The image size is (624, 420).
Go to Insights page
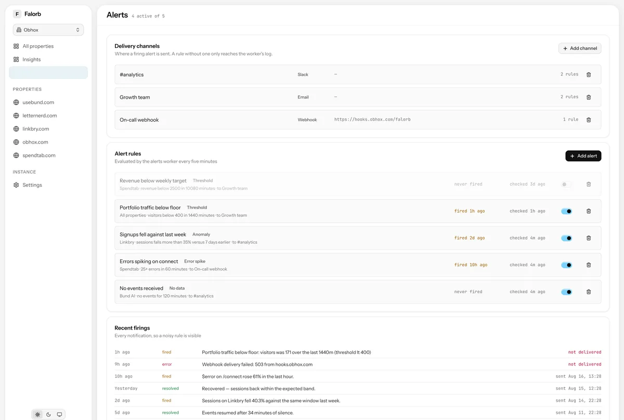tap(48, 59)
